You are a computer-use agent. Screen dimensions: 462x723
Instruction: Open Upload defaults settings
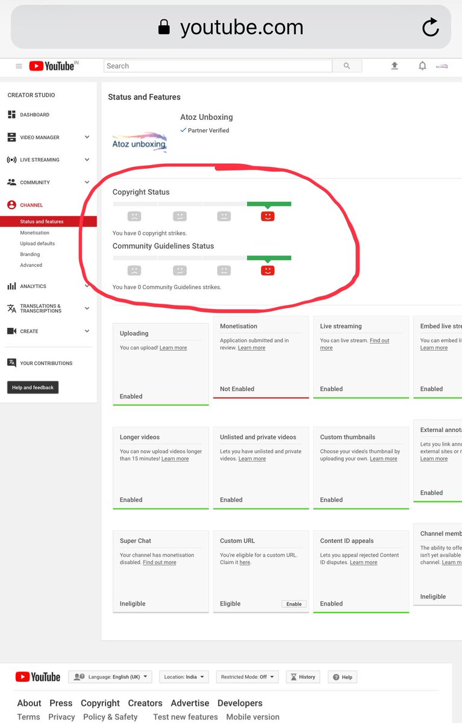tap(37, 243)
